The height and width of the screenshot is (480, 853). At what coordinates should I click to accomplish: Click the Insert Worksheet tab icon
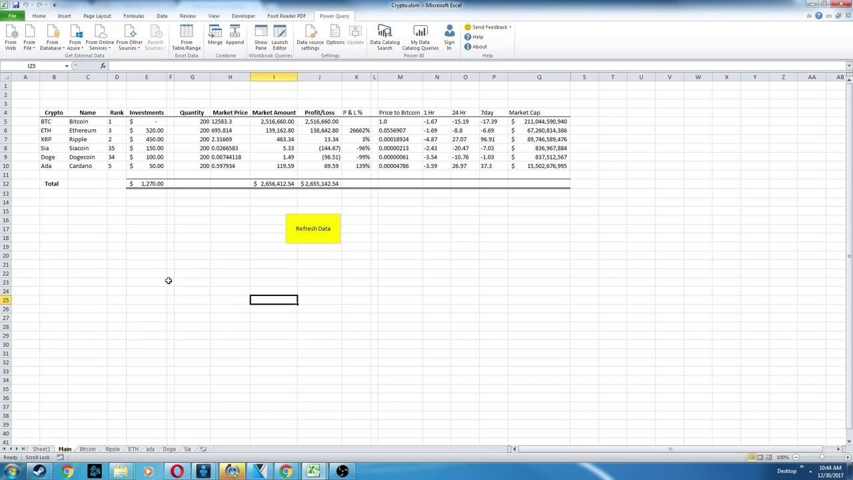coord(203,449)
